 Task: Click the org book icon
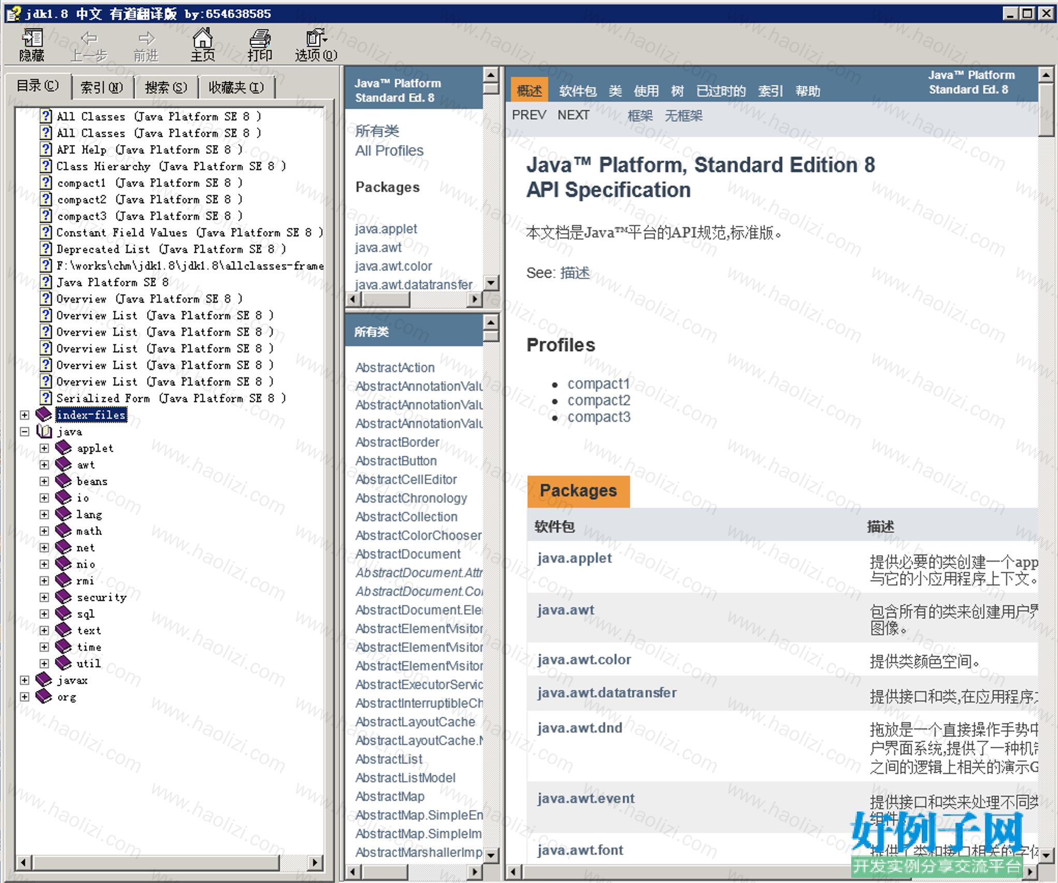[44, 696]
